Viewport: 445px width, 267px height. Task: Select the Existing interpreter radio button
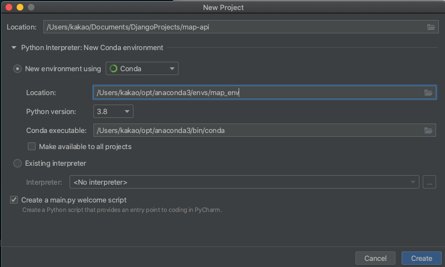click(17, 163)
